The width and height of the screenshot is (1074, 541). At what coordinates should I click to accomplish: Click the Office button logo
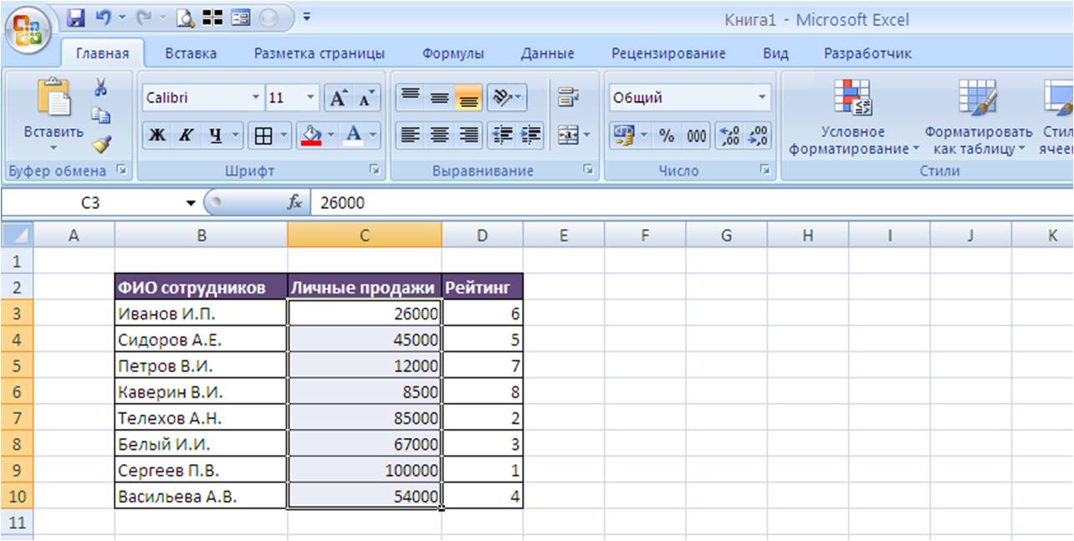click(28, 30)
